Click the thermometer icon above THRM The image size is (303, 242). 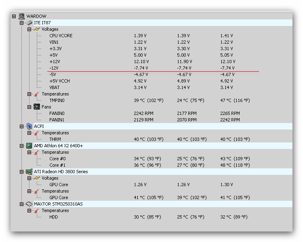[x=36, y=133]
